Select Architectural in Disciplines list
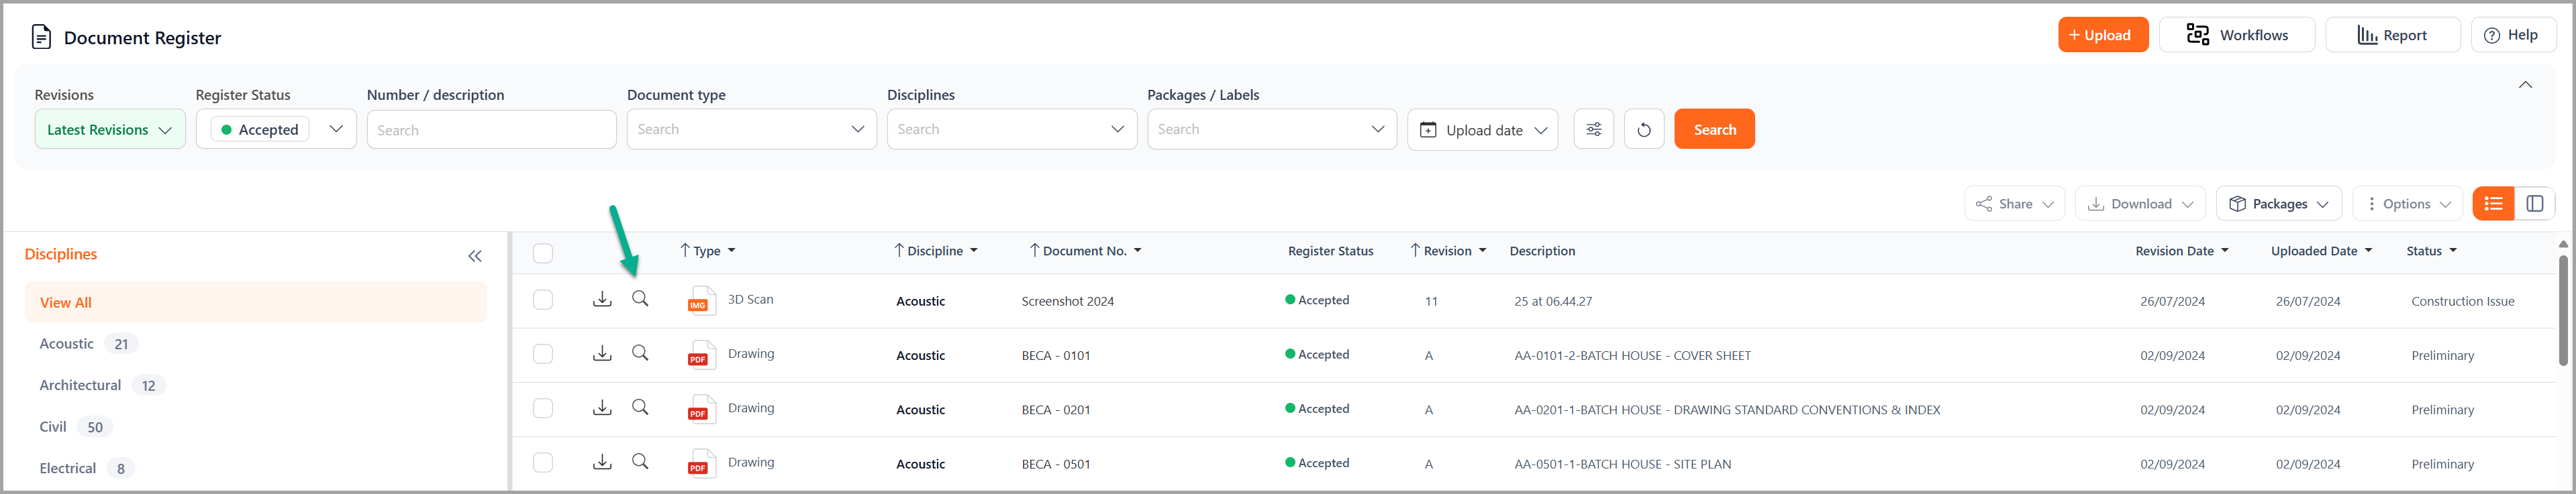Image resolution: width=2576 pixels, height=494 pixels. click(80, 385)
